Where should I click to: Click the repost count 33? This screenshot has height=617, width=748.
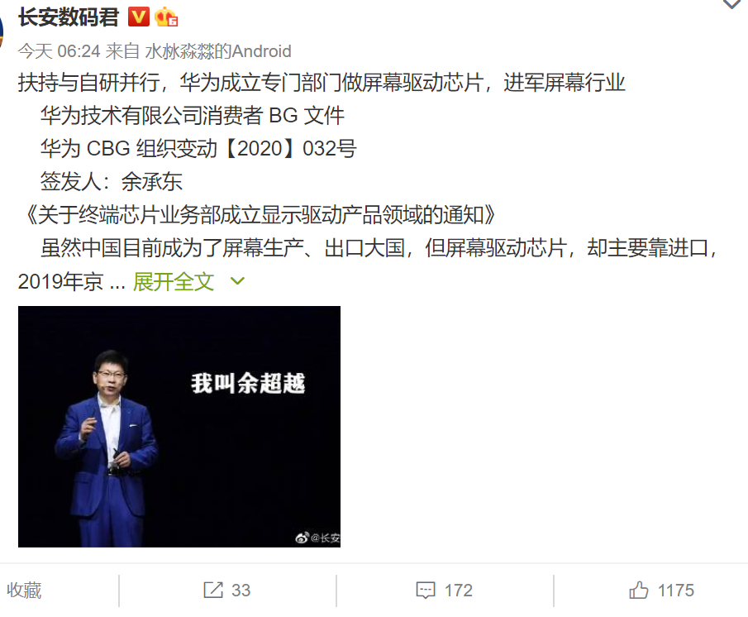point(241,591)
